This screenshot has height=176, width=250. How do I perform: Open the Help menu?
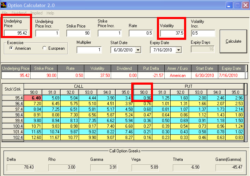[50, 13]
